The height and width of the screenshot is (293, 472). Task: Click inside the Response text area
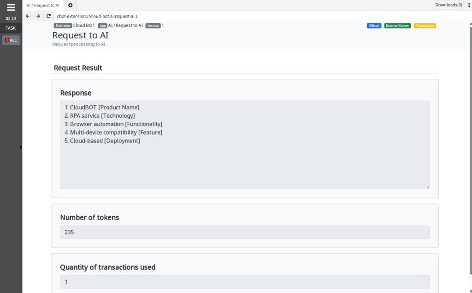(245, 145)
